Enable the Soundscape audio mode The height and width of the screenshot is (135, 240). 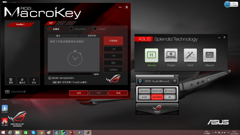157,91
